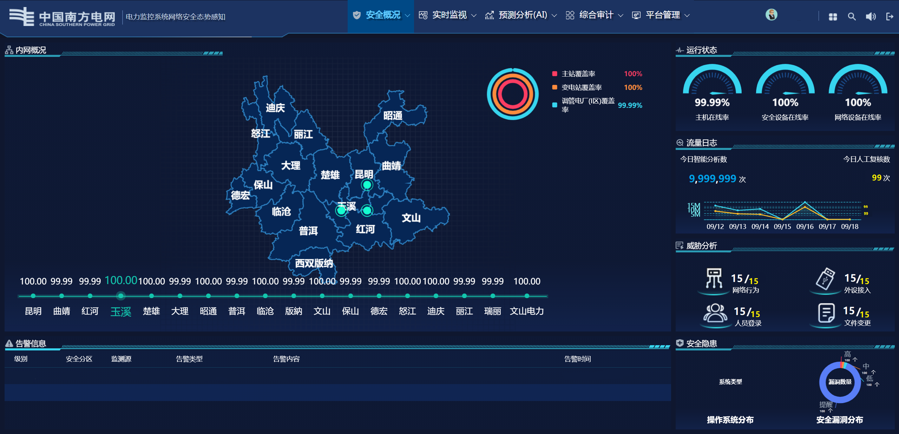Open the user avatar profile
The height and width of the screenshot is (434, 899).
pos(772,15)
